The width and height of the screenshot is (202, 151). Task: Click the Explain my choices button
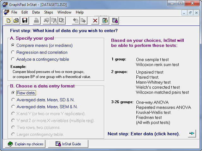pyautogui.click(x=25, y=144)
